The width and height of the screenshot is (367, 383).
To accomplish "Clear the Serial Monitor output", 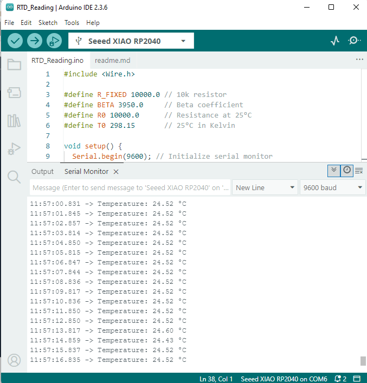I will [x=359, y=171].
